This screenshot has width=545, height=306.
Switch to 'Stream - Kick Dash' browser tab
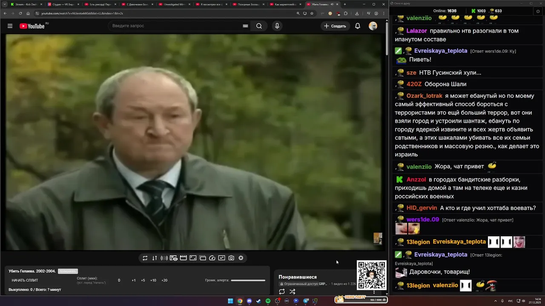(26, 4)
